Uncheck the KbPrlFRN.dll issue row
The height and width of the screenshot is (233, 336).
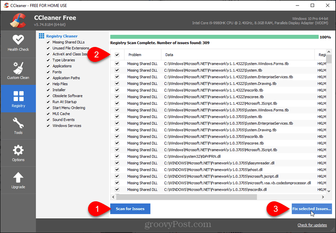[117, 157]
